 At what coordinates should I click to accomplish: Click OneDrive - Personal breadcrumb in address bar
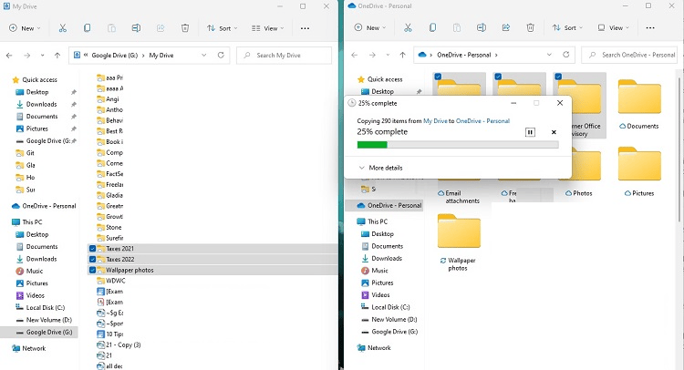point(464,55)
